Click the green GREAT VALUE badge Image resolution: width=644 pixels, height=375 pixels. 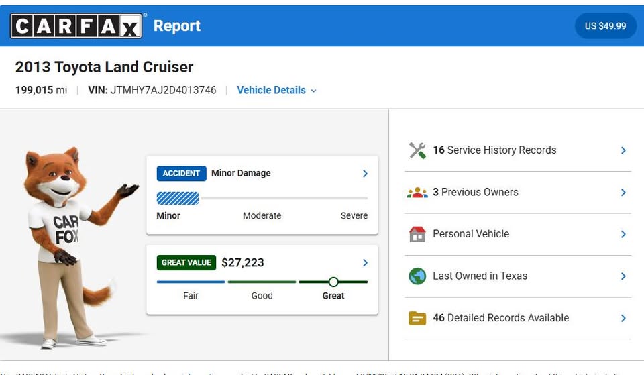tap(186, 262)
